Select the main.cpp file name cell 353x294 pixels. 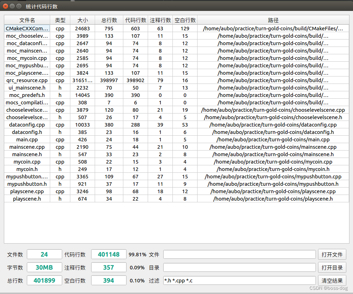click(27, 140)
